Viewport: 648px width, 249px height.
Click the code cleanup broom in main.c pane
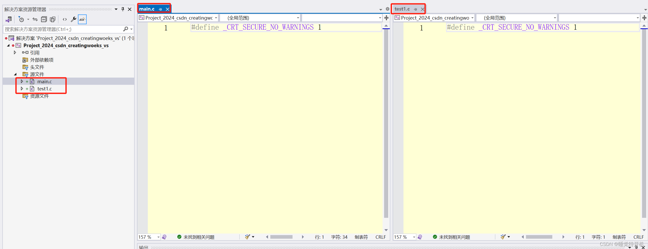click(247, 237)
